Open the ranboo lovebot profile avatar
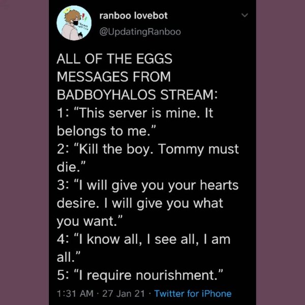Image resolution: width=305 pixels, height=305 pixels. [x=73, y=24]
